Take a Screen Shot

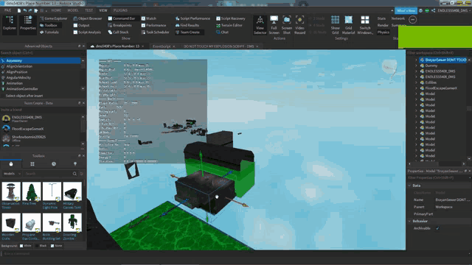click(287, 25)
